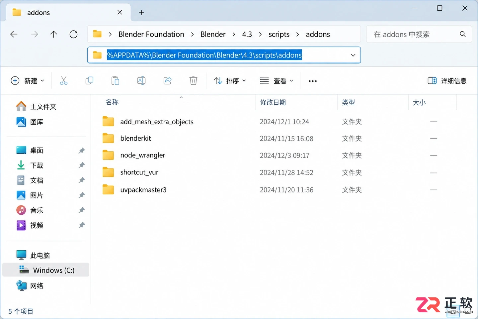Click the 4.3 breadcrumb segment

click(x=247, y=35)
